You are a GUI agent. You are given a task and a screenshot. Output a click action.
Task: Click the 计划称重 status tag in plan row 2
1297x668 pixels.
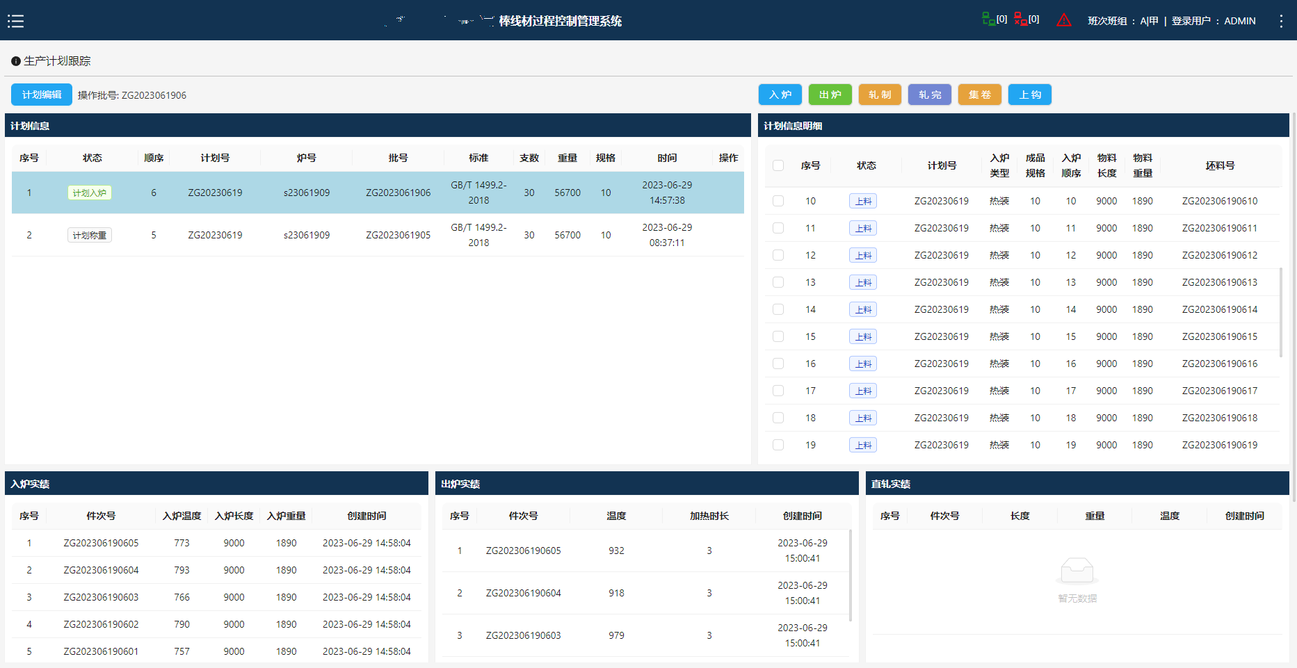pos(90,235)
